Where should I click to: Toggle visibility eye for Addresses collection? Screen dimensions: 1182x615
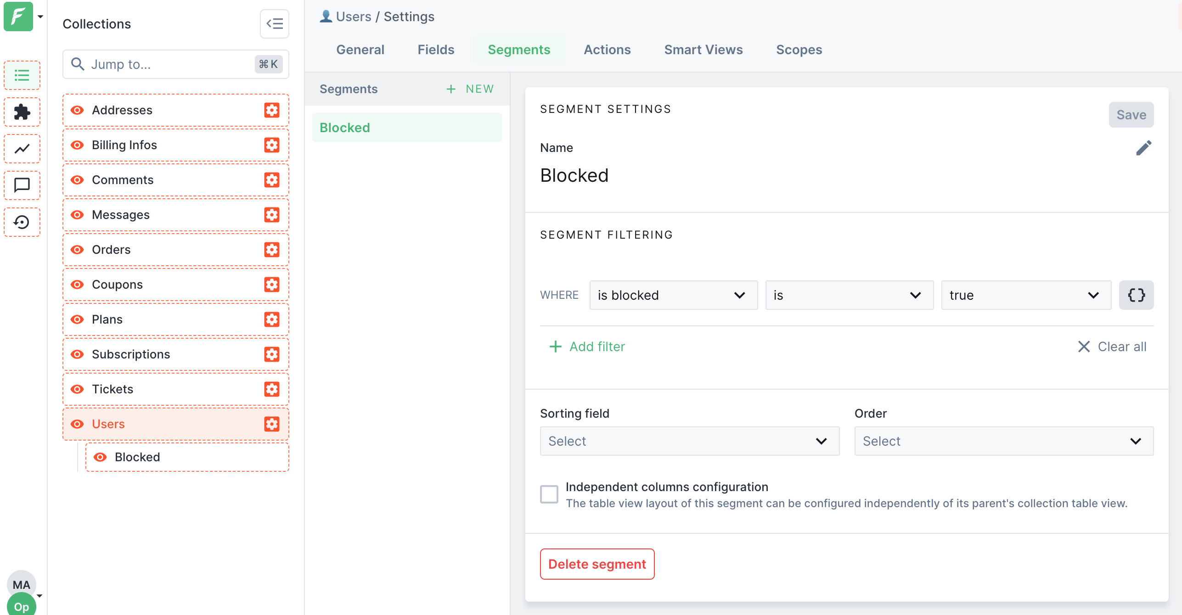[x=77, y=110]
